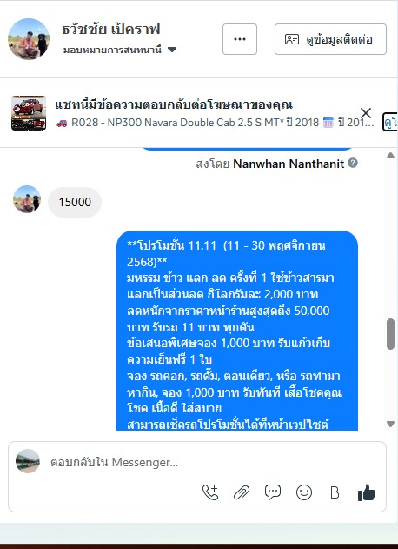Click the phone call icon
This screenshot has height=549, width=398.
tap(210, 492)
